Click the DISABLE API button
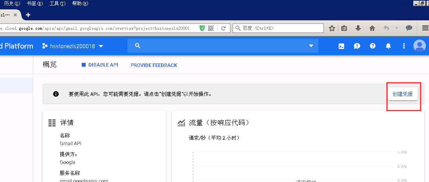429x182 pixels. 100,65
